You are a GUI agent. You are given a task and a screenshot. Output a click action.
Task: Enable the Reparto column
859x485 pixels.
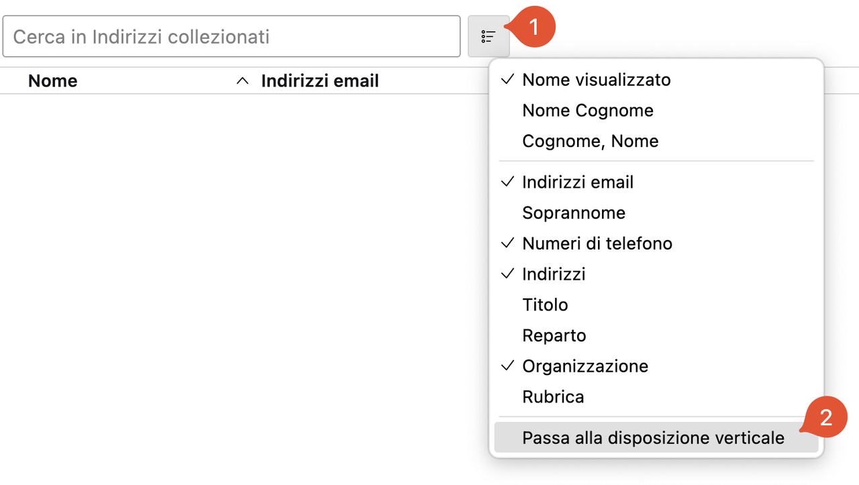[656, 336]
